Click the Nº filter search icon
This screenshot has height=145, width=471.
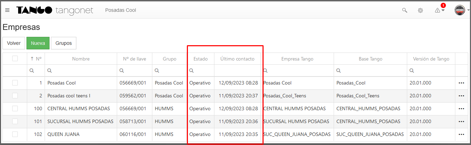coord(32,71)
